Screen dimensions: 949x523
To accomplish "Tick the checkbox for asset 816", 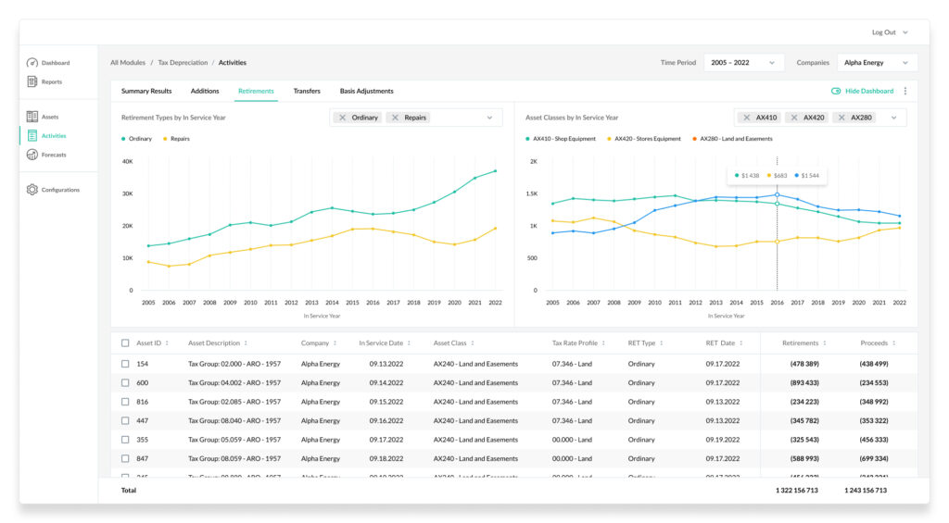I will coord(125,402).
